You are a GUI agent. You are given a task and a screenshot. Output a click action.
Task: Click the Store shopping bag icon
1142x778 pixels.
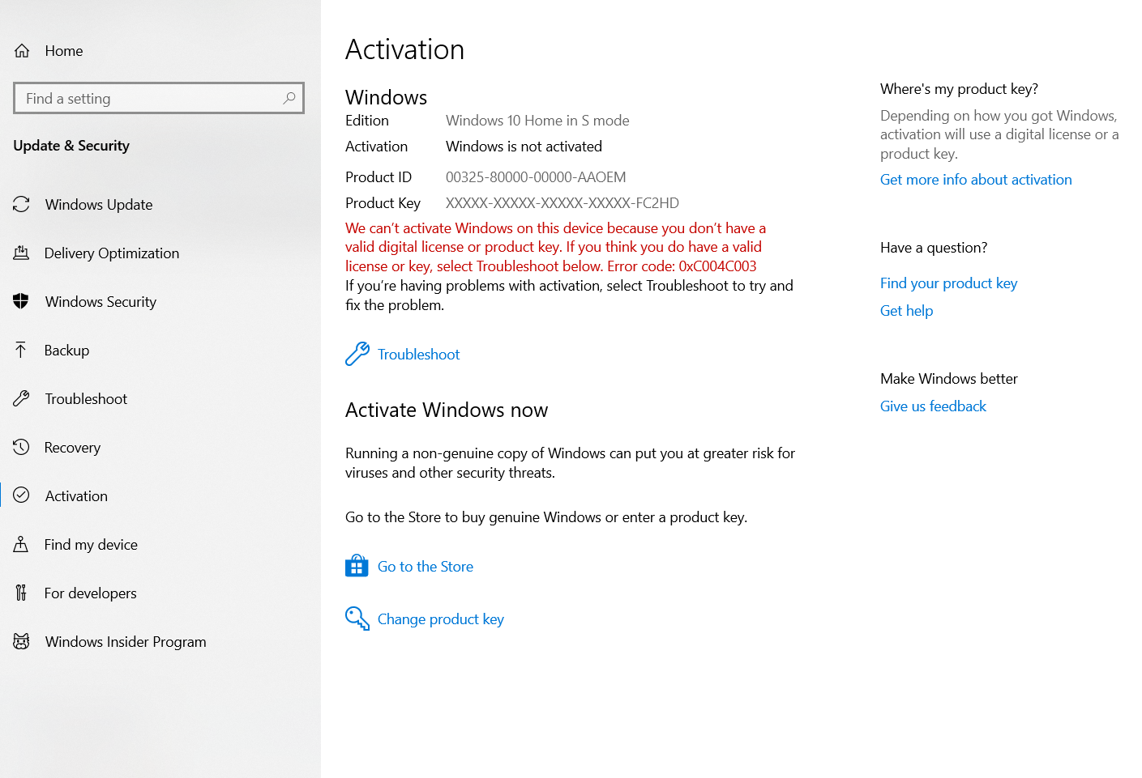357,566
